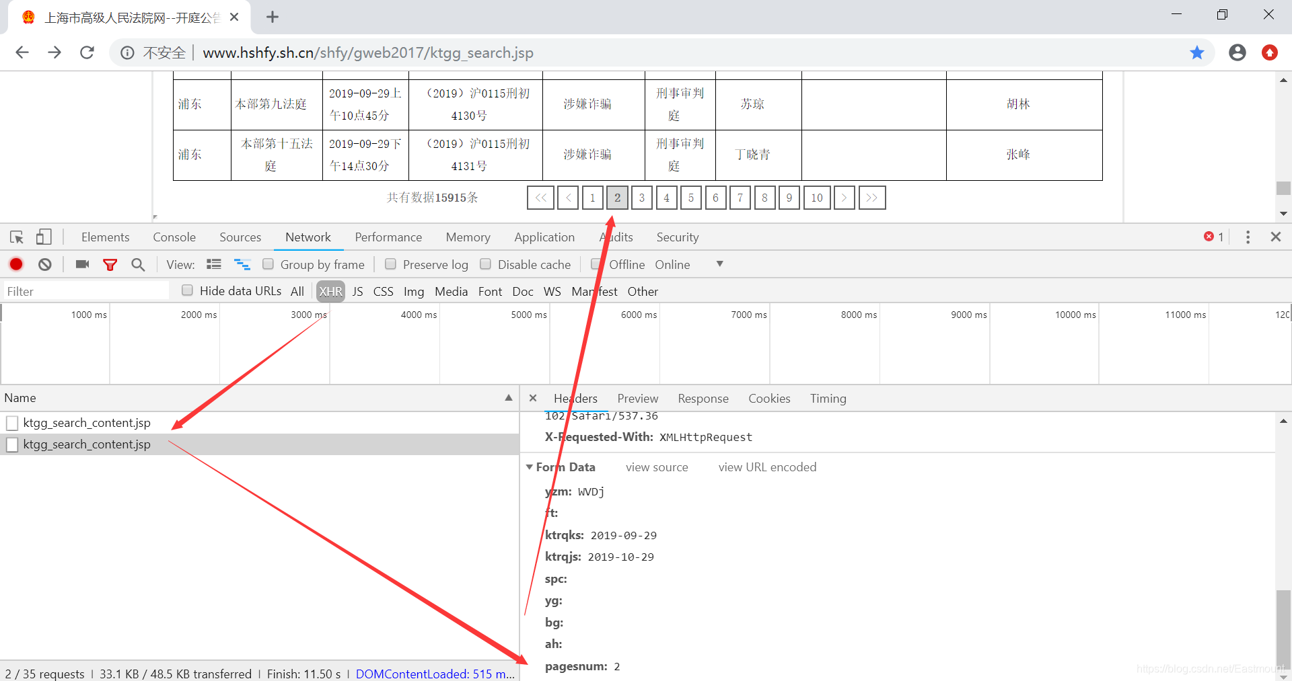
Task: Go to results page 1
Action: pos(592,198)
